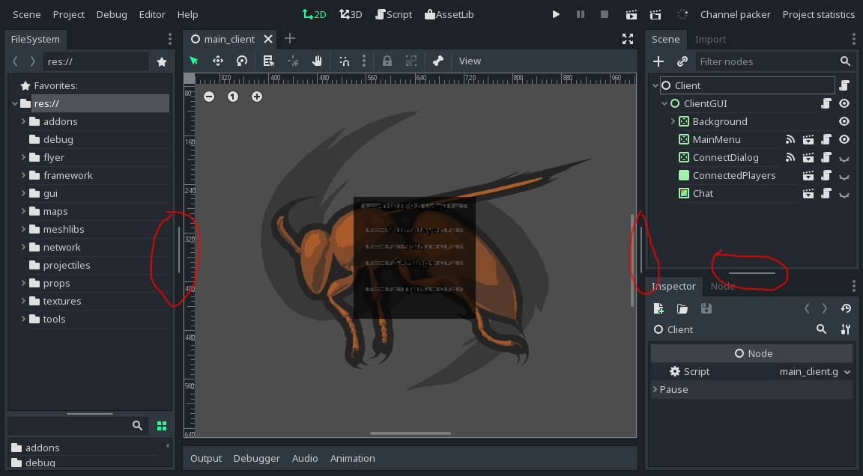863x476 pixels.
Task: Toggle visibility of the Background node
Action: click(844, 121)
